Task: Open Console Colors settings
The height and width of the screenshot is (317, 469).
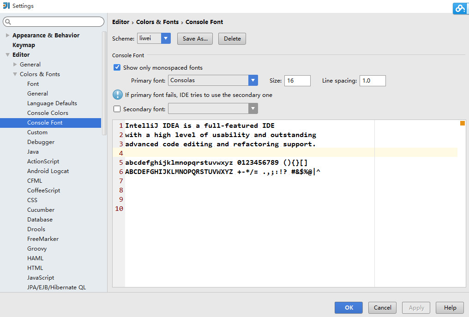Action: point(48,113)
